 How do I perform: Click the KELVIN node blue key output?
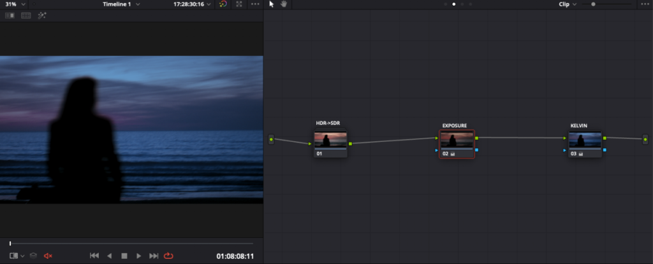605,149
